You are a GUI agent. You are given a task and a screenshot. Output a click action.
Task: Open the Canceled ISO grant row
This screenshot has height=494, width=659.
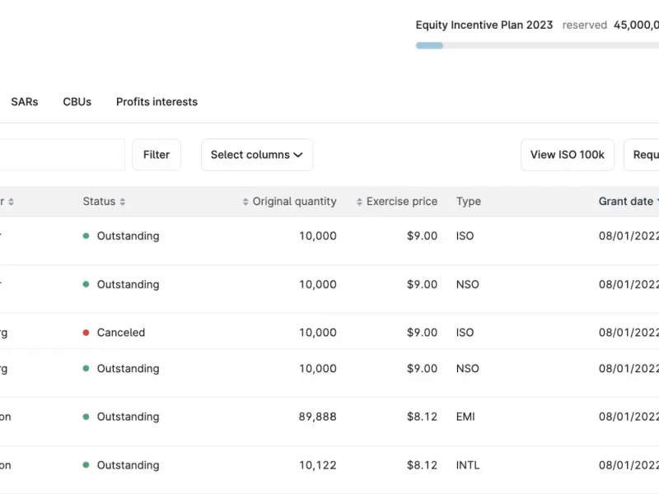pos(329,331)
